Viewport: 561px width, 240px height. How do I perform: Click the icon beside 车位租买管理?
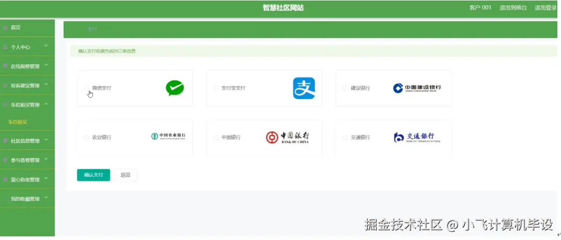pyautogui.click(x=5, y=105)
